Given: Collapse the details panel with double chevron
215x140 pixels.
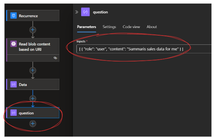Looking at the screenshot, I should tap(77, 12).
